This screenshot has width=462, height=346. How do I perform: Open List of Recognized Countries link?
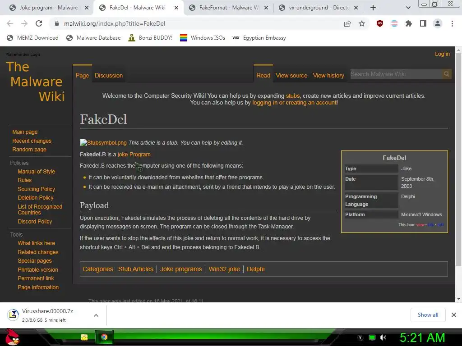click(40, 209)
